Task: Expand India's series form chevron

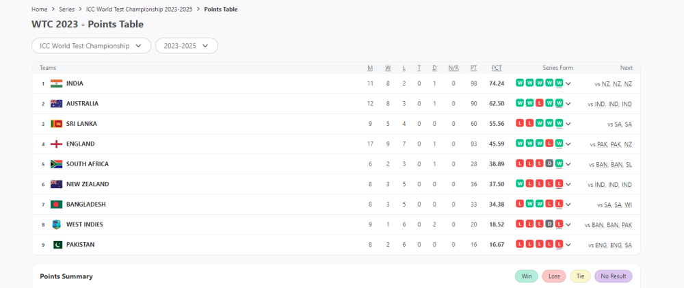Action: 568,83
